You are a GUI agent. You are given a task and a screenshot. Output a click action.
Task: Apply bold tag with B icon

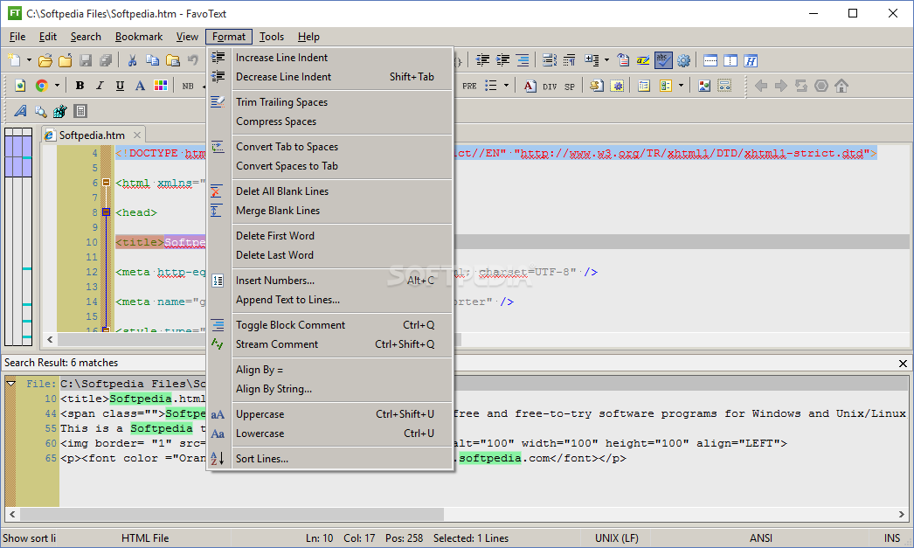(x=80, y=86)
